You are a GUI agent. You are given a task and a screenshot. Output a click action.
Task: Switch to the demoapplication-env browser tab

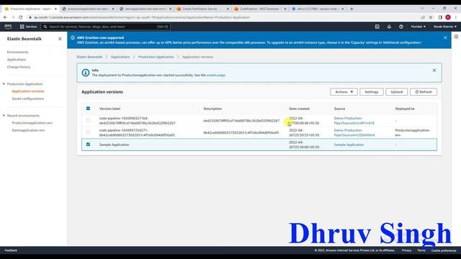point(146,9)
